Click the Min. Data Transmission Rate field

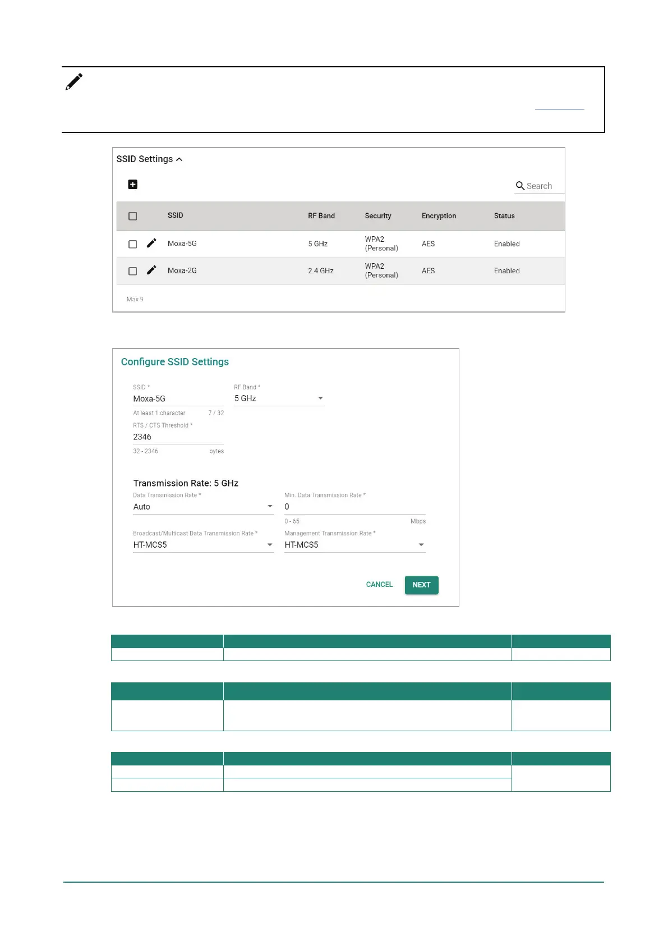[x=354, y=507]
